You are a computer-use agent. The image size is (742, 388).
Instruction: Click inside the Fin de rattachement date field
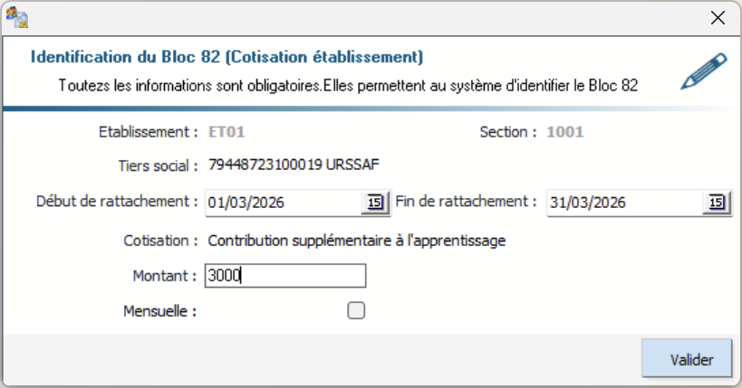623,203
